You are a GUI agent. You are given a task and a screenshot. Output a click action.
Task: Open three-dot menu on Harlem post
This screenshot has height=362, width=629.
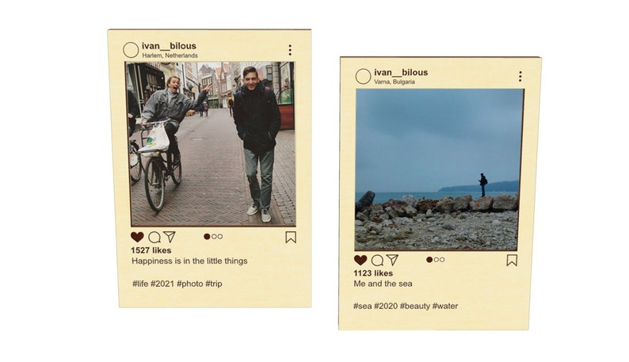coord(290,50)
